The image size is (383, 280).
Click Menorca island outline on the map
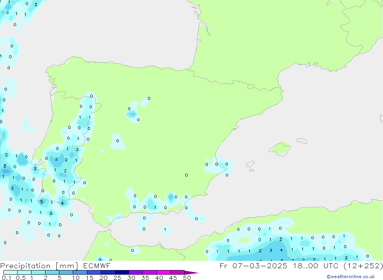[302, 141]
